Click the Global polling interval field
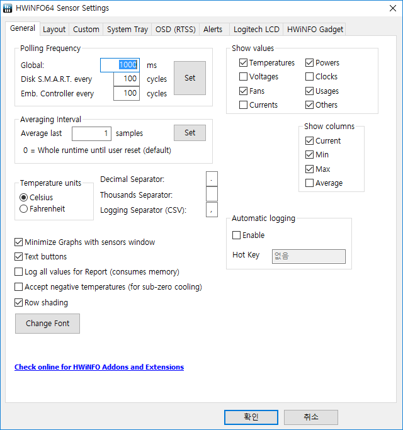The width and height of the screenshot is (403, 430). [x=120, y=65]
